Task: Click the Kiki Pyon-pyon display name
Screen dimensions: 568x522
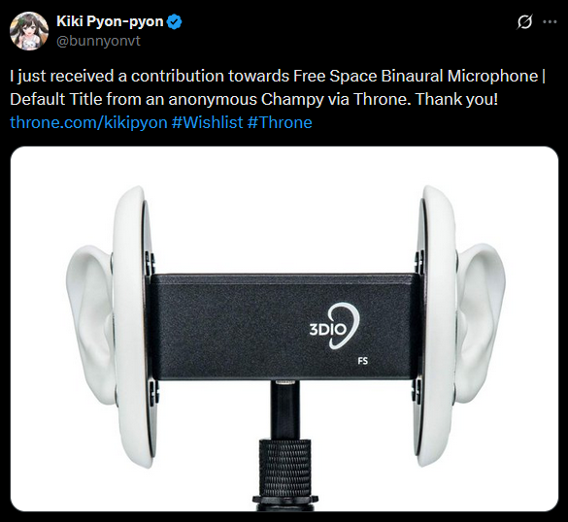Action: (110, 21)
